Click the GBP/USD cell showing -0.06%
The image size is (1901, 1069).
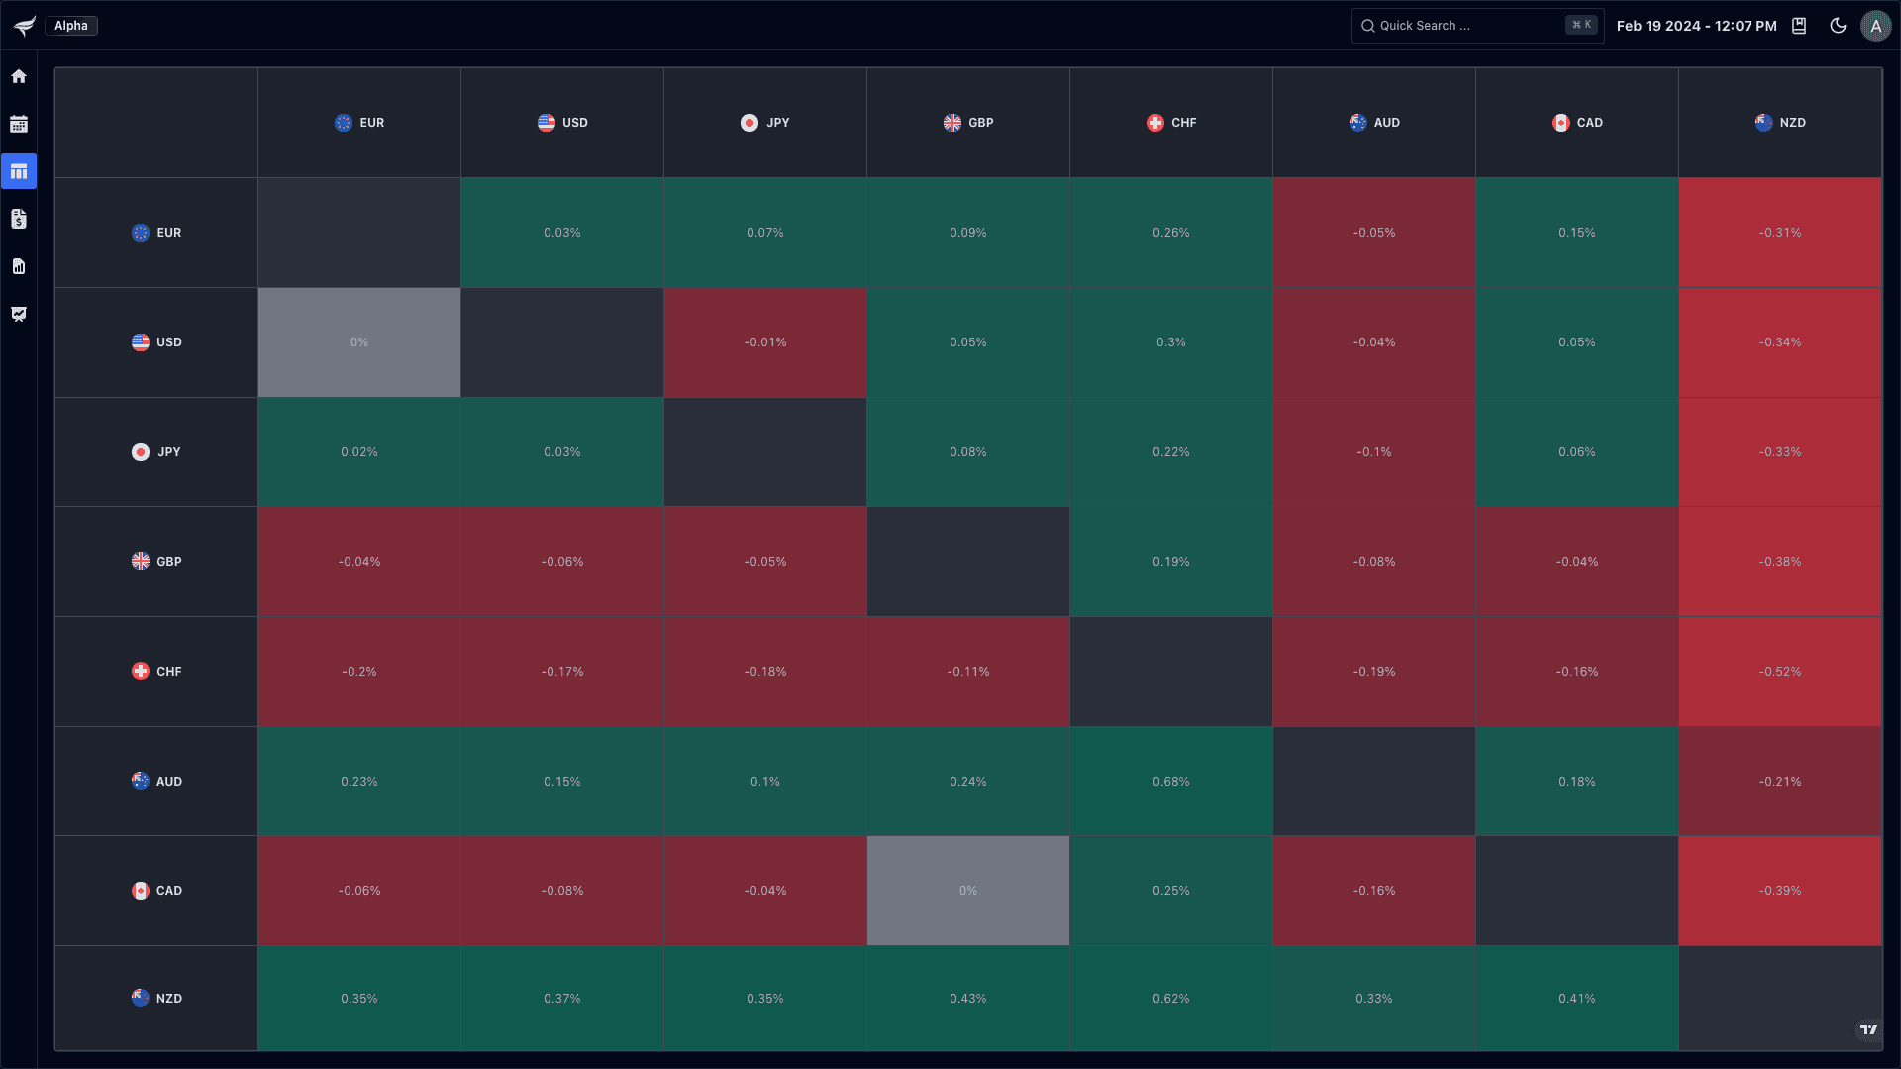tap(562, 561)
